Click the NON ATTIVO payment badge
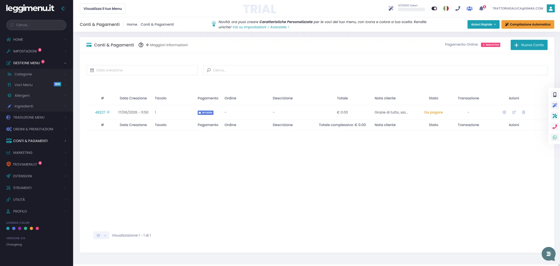 pyautogui.click(x=491, y=45)
